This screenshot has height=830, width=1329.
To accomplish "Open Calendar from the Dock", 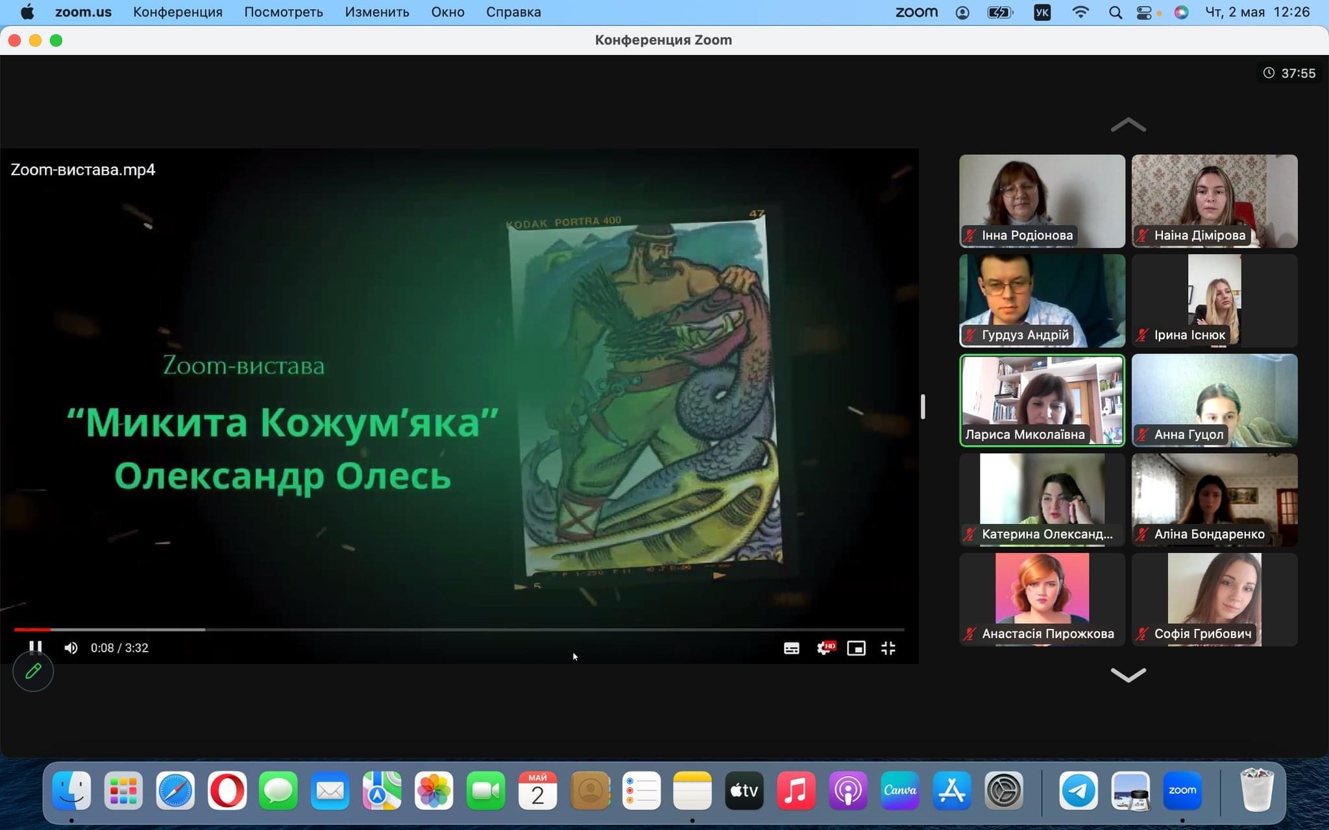I will pyautogui.click(x=537, y=790).
